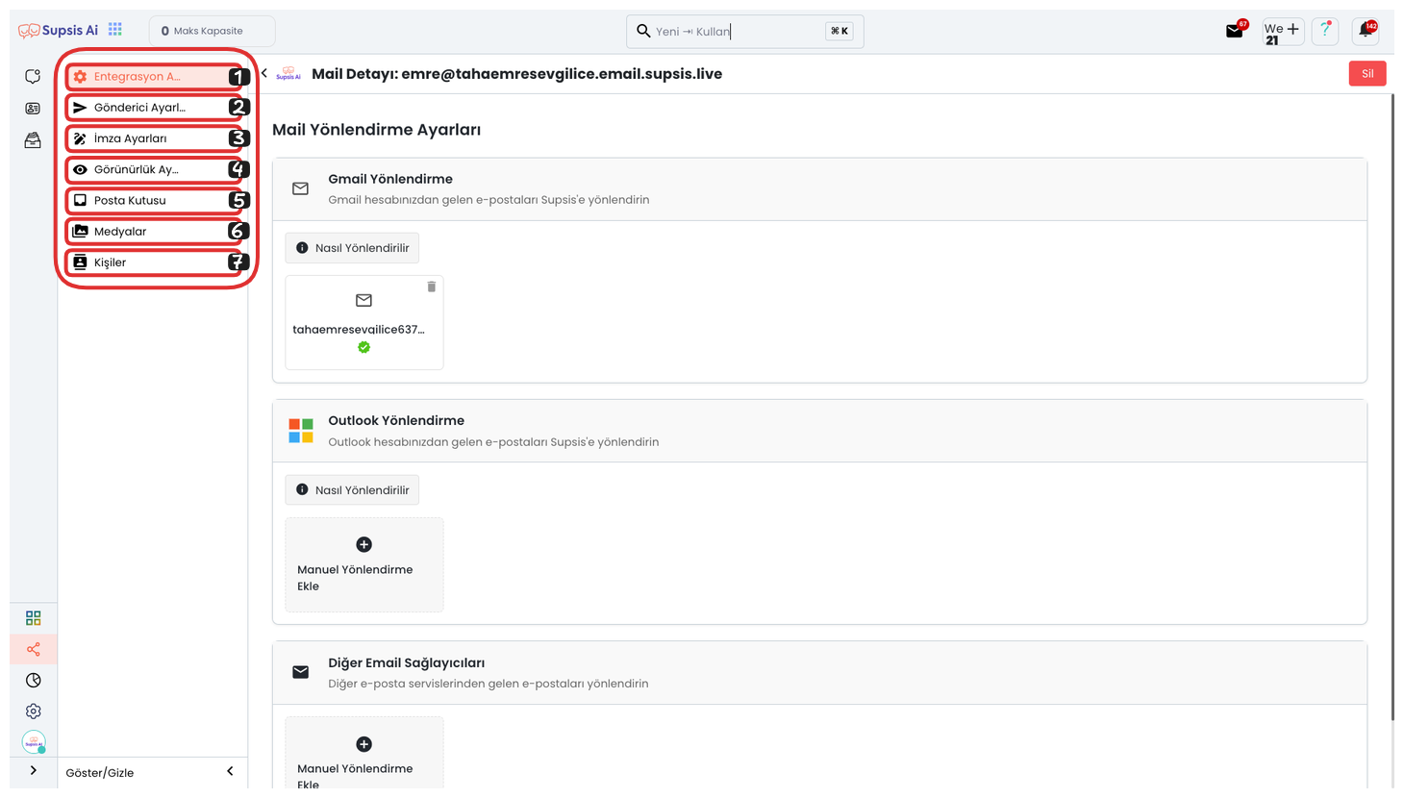Screen dimensions: 1404x798
Task: Collapse the Göster/Gizle panel chevron
Action: [x=230, y=771]
